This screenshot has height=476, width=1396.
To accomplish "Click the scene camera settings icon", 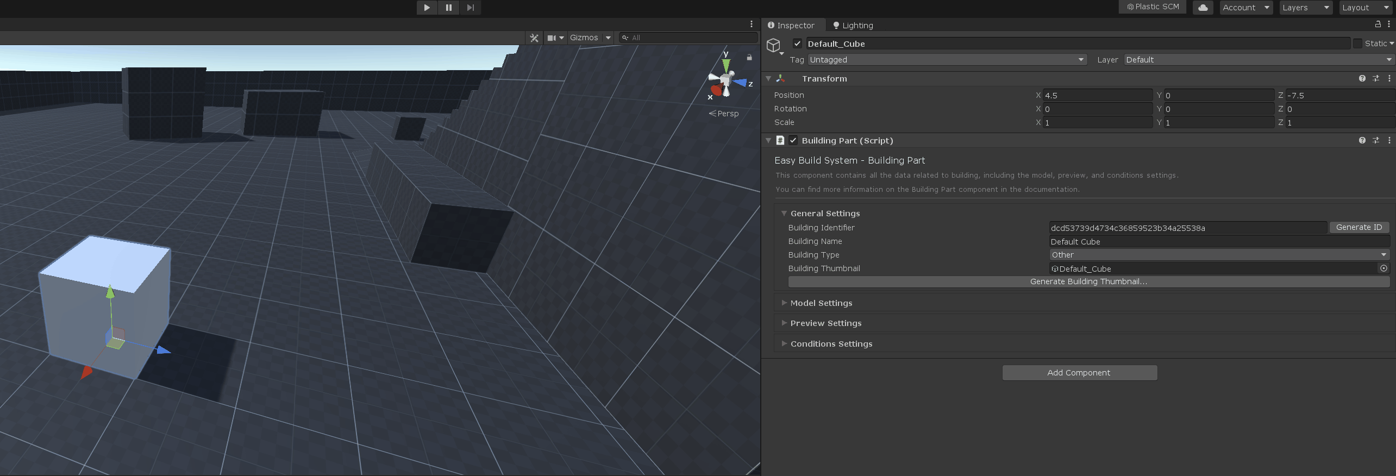I will [x=552, y=37].
